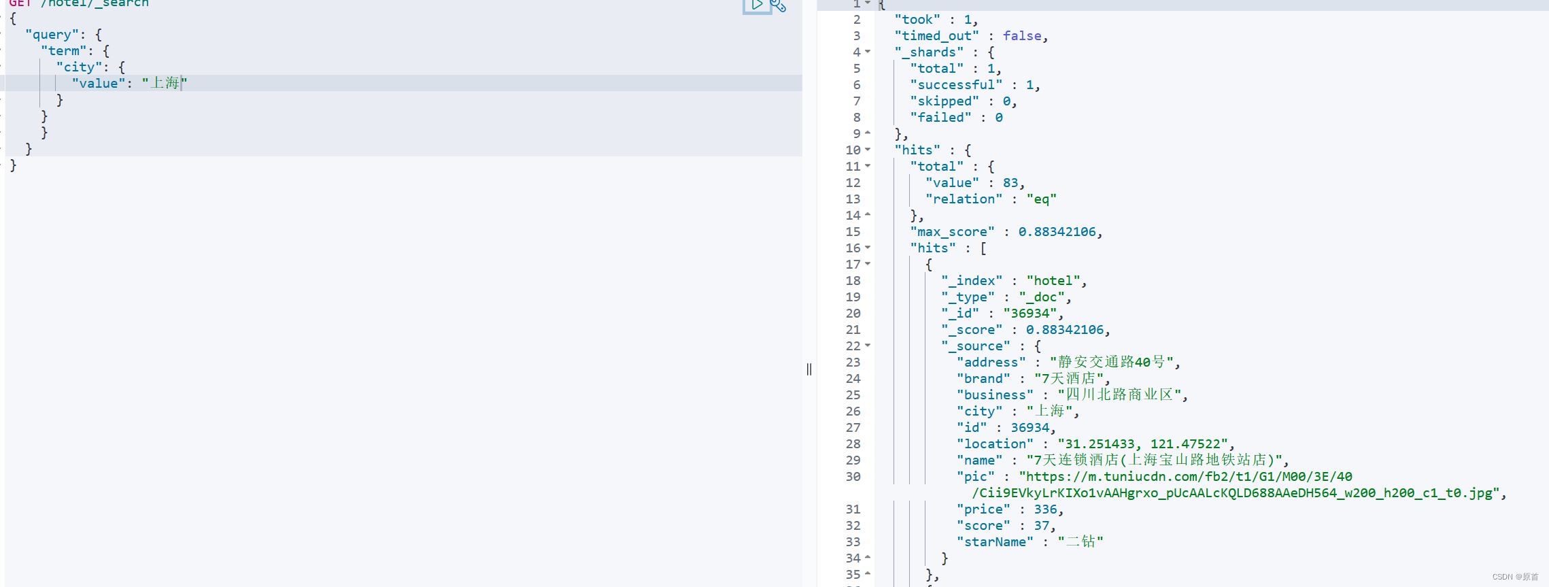The image size is (1549, 587).
Task: Click the "failed" : 0 line
Action: [956, 117]
